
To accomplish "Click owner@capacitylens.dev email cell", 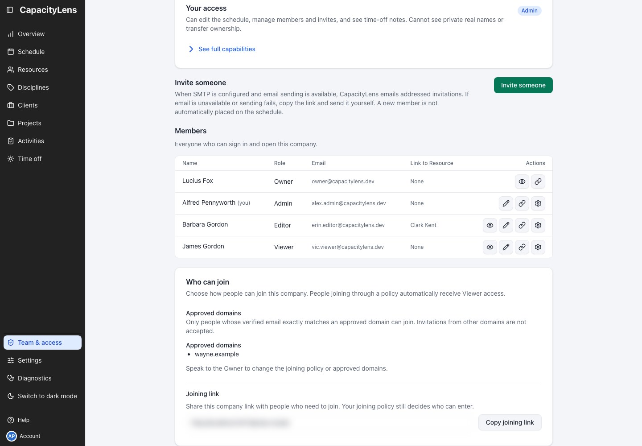I will [343, 182].
